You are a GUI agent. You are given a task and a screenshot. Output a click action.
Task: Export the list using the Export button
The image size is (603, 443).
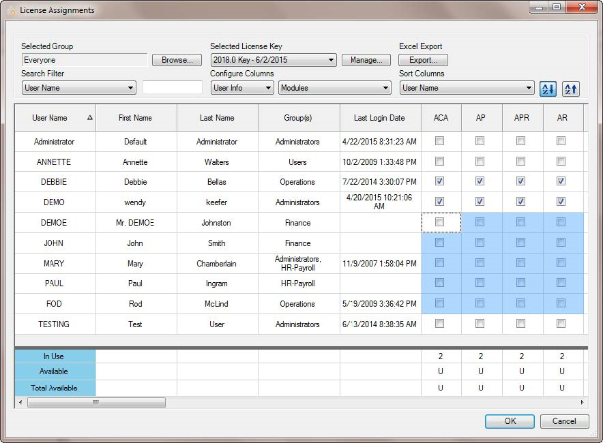[x=423, y=59]
